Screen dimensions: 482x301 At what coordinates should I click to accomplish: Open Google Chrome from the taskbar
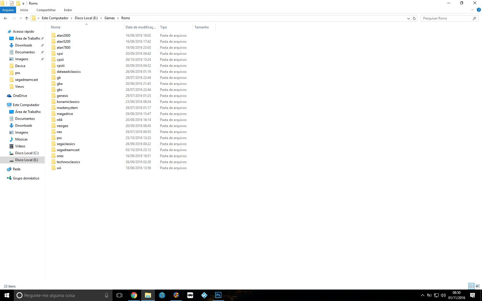134,295
